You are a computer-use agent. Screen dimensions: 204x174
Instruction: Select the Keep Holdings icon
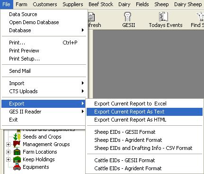17,159
